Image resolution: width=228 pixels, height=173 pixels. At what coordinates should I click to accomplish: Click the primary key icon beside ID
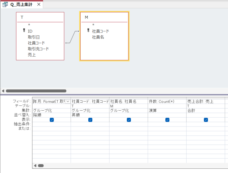24,31
